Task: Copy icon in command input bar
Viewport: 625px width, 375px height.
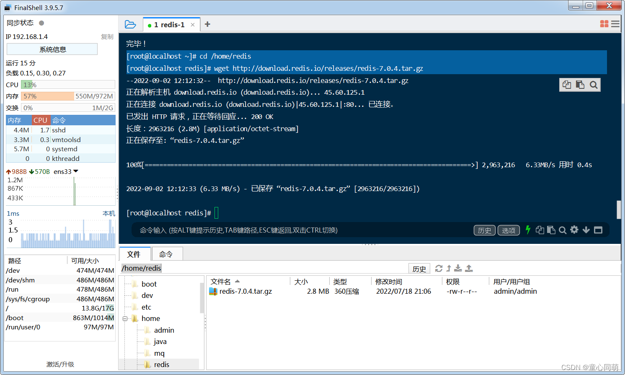Action: 540,230
